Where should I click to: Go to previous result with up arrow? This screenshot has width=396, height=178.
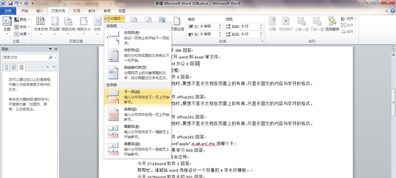coord(48,67)
